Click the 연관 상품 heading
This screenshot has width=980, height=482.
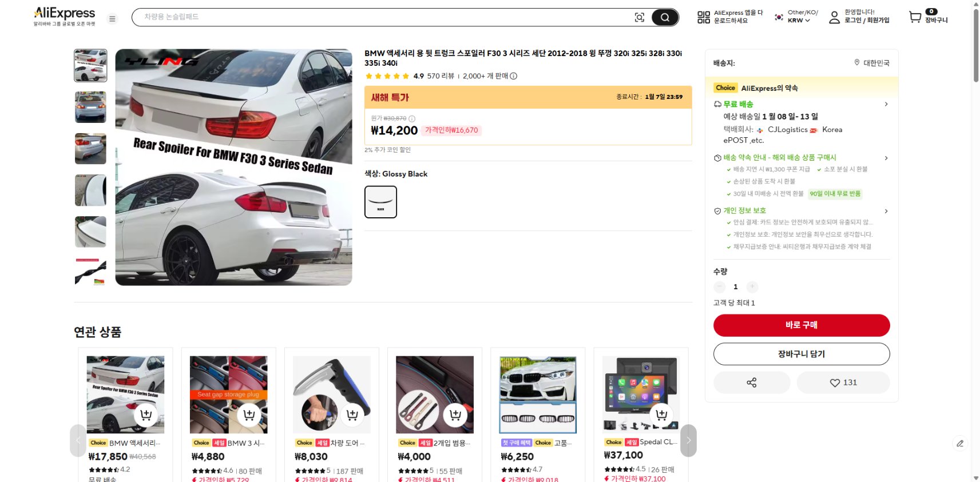(x=98, y=332)
